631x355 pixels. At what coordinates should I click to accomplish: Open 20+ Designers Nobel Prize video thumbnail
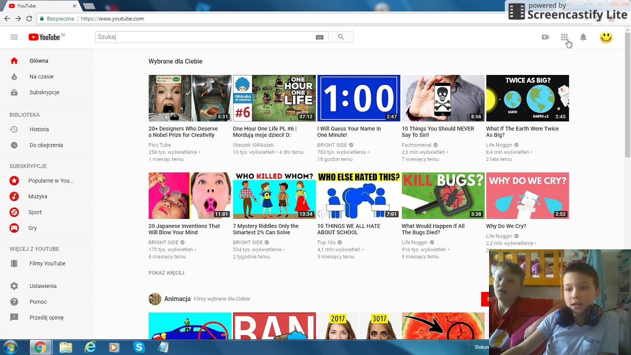coord(190,98)
